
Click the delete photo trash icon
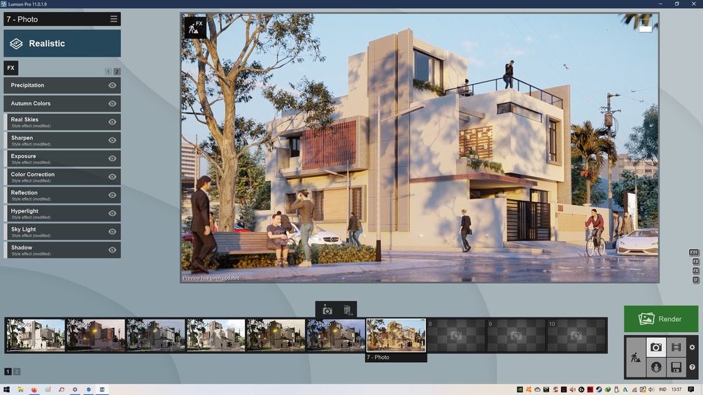point(348,310)
